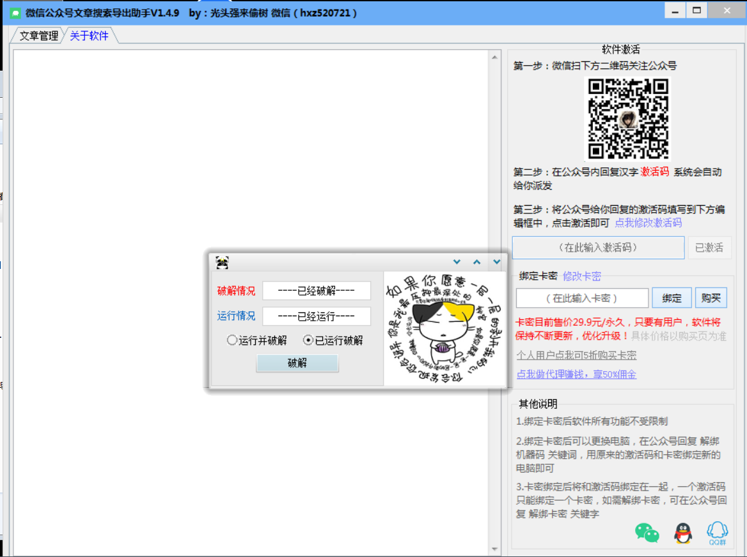Click the first down chevron in the dialog header
Viewport: 747px width, 557px height.
(x=457, y=262)
